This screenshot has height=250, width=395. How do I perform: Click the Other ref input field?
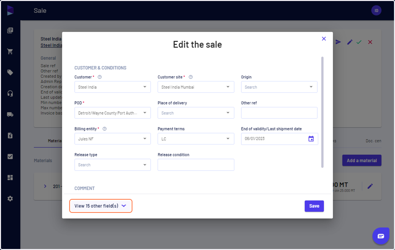pyautogui.click(x=279, y=113)
